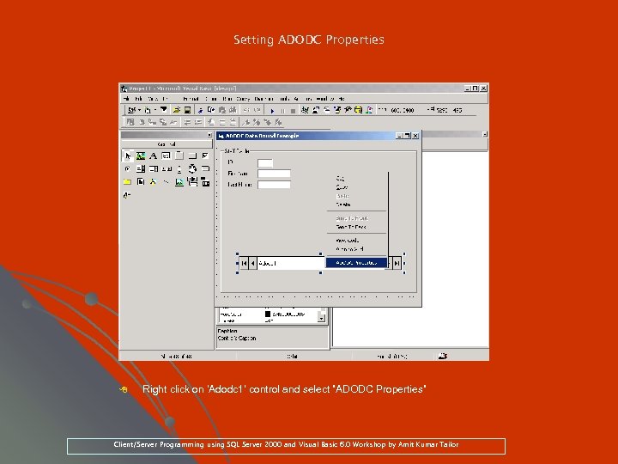The width and height of the screenshot is (618, 464).
Task: Open the Diagram menu
Action: click(264, 99)
